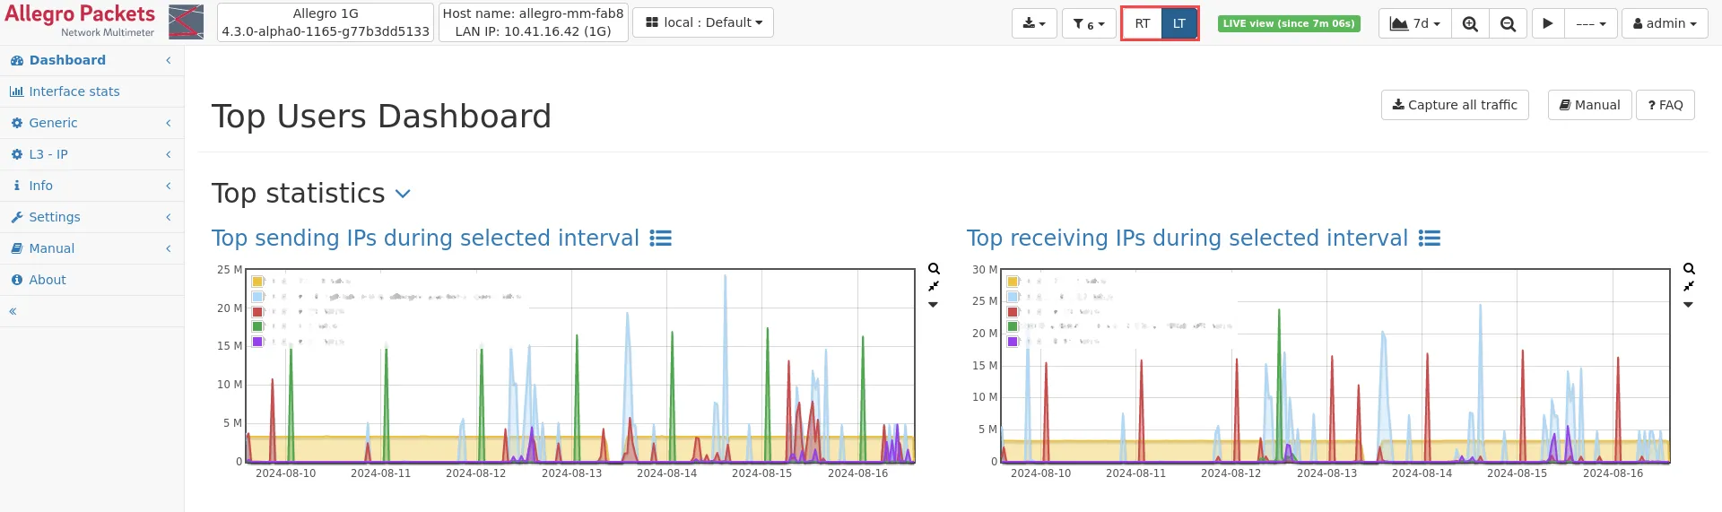The height and width of the screenshot is (512, 1722).
Task: Open the 7d time range dropdown
Action: click(1414, 23)
